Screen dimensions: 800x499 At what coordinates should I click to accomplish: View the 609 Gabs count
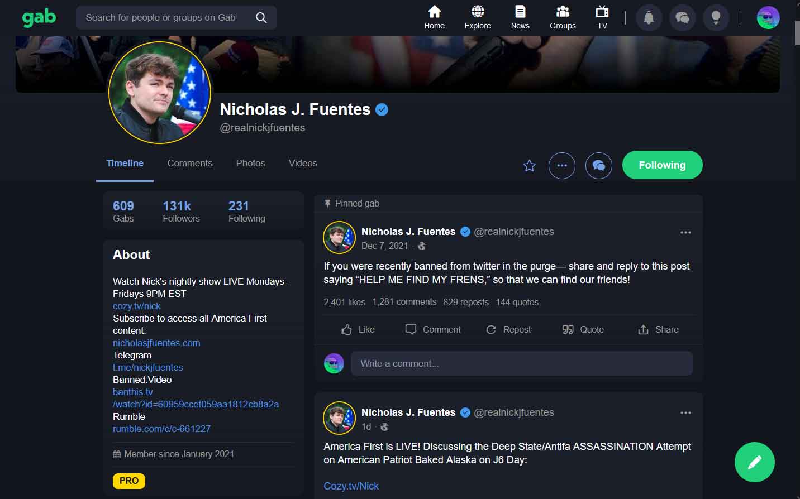point(123,212)
